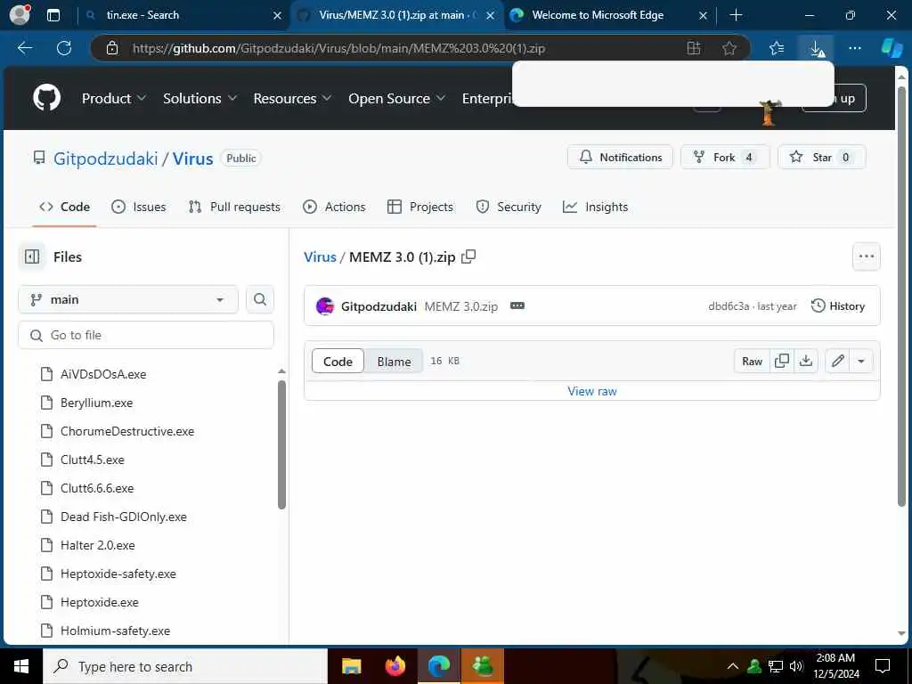Click Go to file search field
912x684 pixels.
click(x=146, y=335)
